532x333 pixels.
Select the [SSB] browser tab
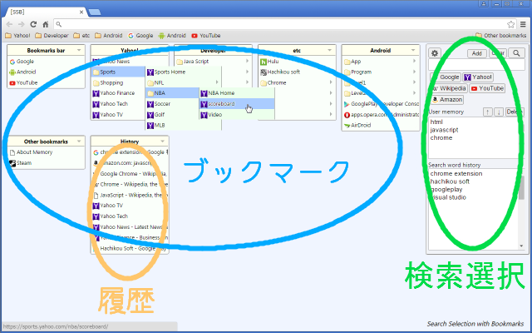click(46, 12)
